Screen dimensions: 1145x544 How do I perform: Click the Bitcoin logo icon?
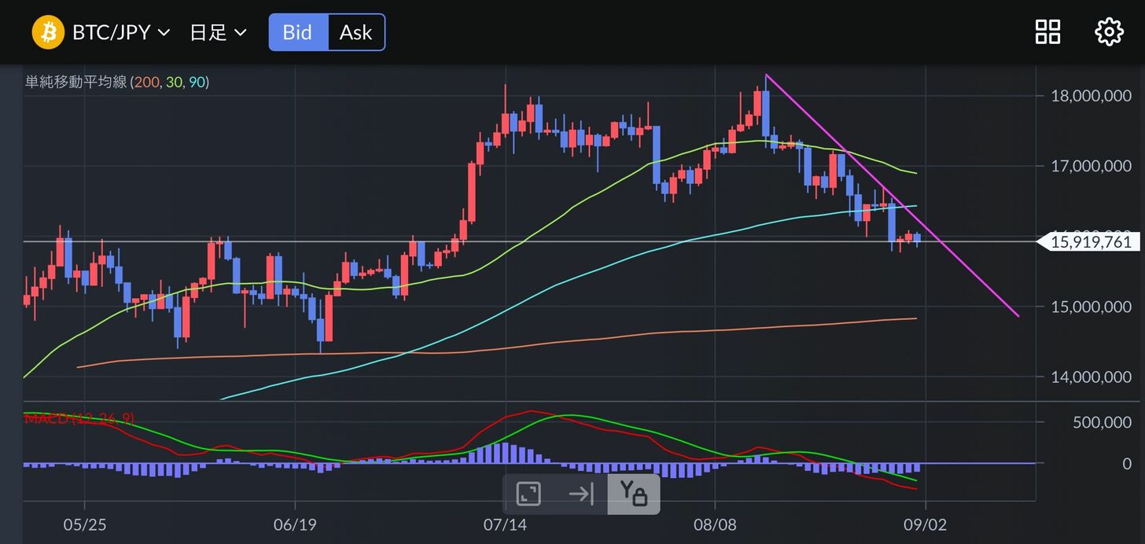pos(47,32)
